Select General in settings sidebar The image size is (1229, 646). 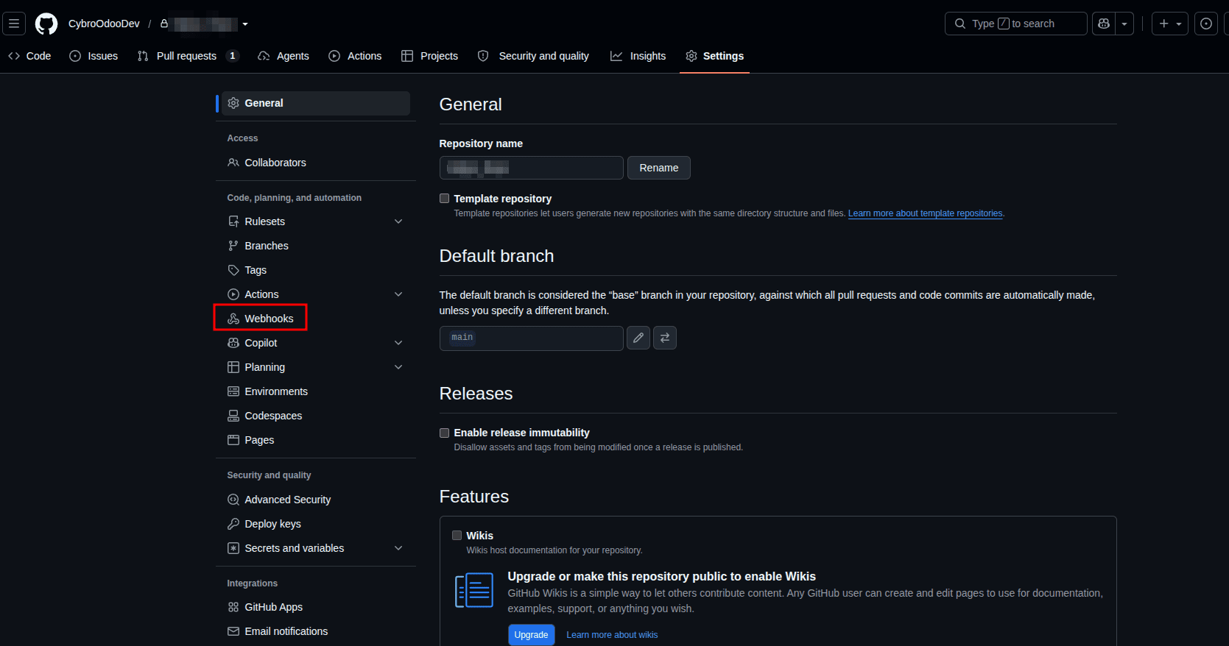[x=316, y=103]
